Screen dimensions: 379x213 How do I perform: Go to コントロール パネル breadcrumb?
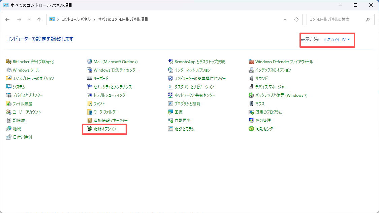pos(76,19)
